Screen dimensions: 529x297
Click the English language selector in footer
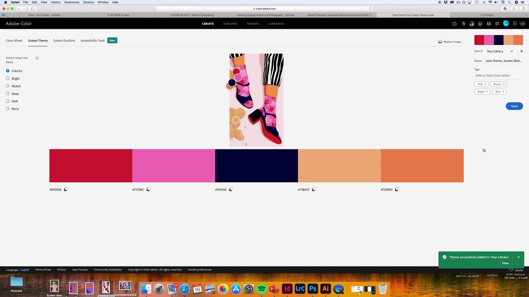pos(25,270)
